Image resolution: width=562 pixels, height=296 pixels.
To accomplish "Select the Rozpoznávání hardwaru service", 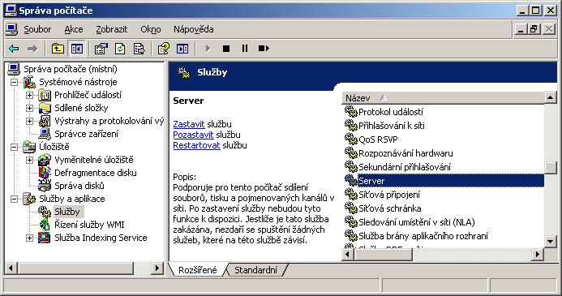I will pyautogui.click(x=405, y=153).
